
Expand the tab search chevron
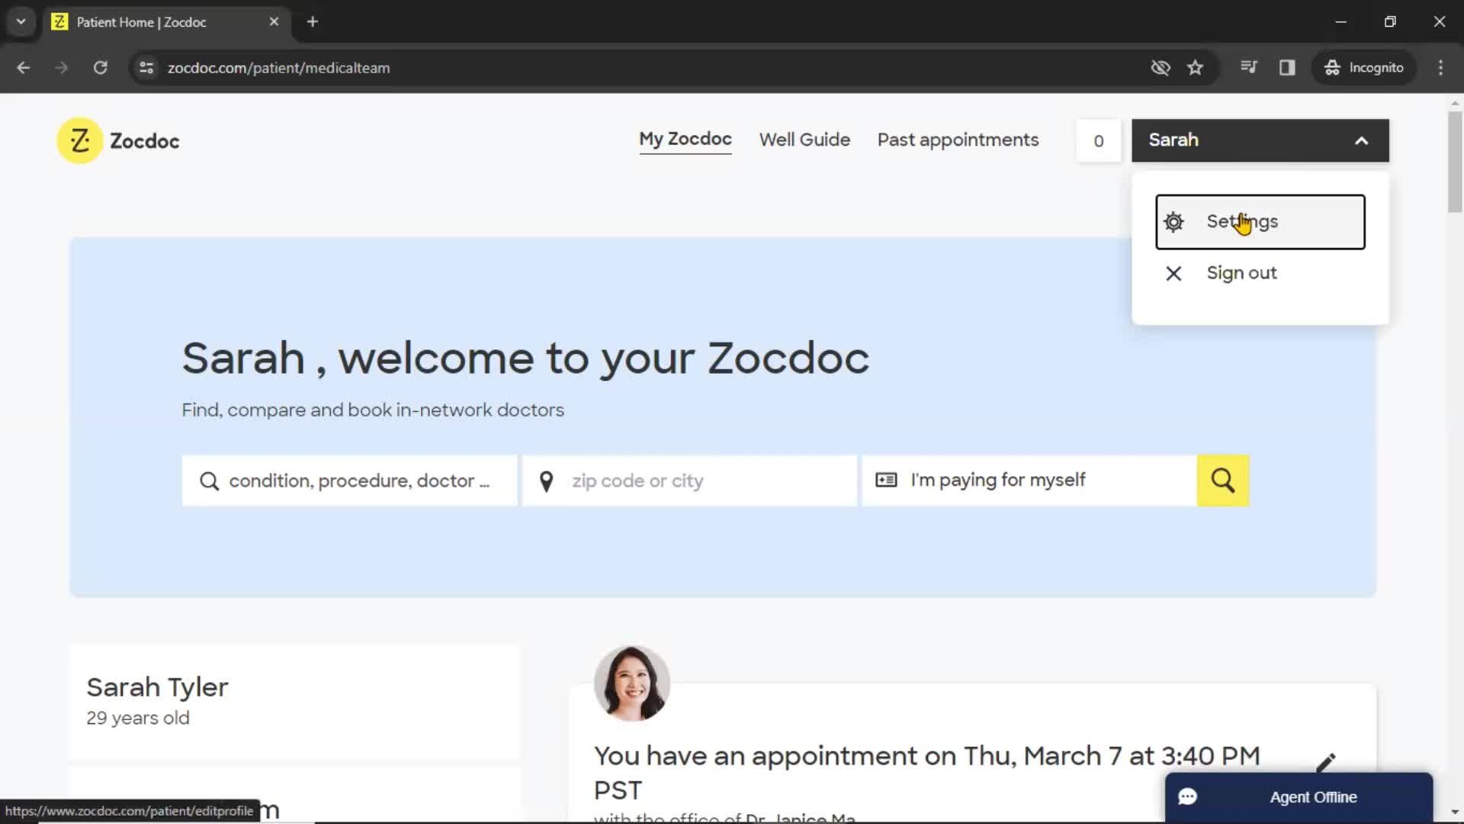click(x=21, y=21)
